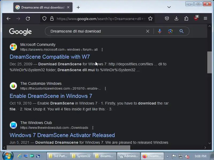Click the 9:08 PM taskbar clock
The image size is (214, 160).
(200, 156)
